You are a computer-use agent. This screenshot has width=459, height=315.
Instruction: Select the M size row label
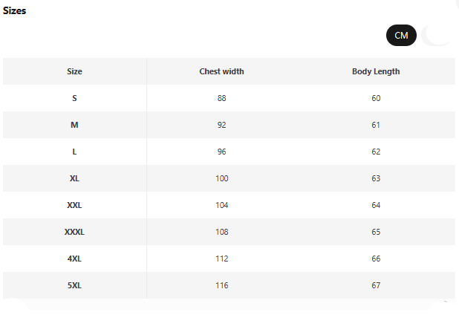74,125
